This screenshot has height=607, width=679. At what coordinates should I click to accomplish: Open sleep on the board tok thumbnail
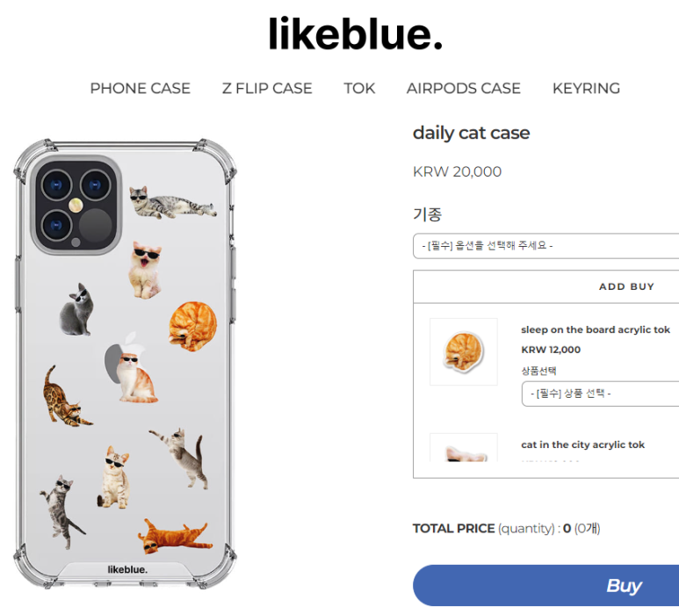(x=463, y=351)
